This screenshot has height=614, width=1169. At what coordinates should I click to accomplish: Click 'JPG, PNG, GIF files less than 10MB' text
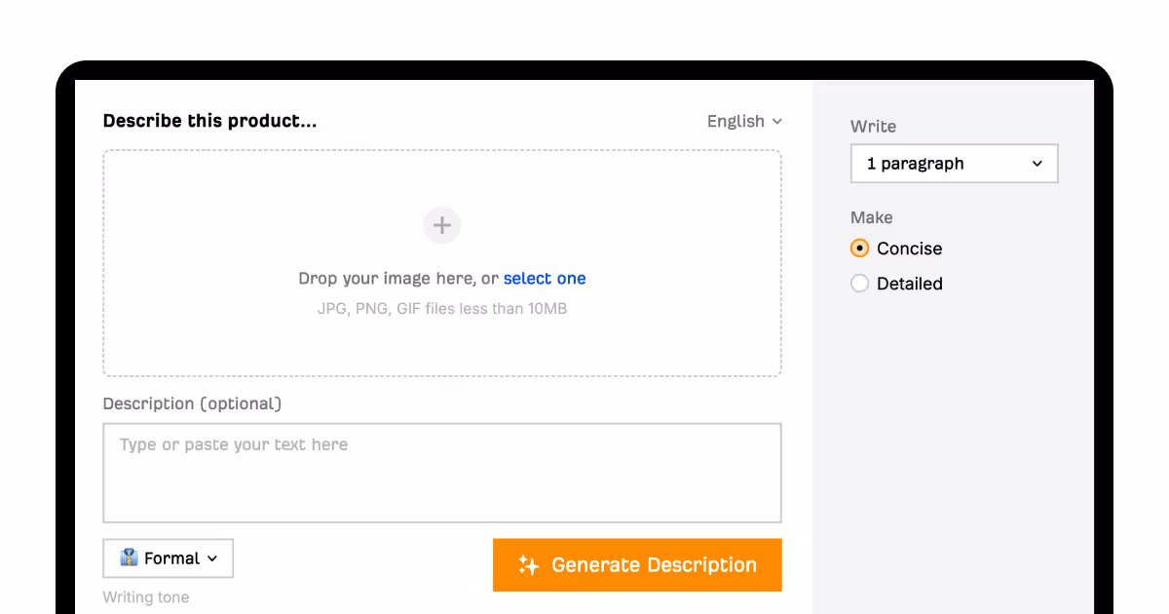click(442, 309)
